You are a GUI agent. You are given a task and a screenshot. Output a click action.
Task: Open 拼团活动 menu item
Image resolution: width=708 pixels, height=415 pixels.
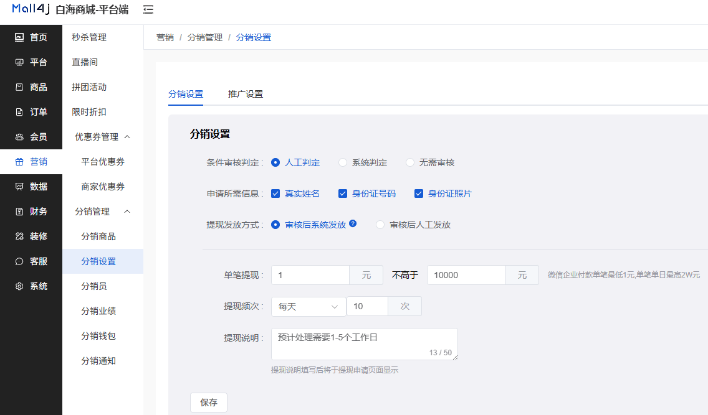click(x=102, y=87)
